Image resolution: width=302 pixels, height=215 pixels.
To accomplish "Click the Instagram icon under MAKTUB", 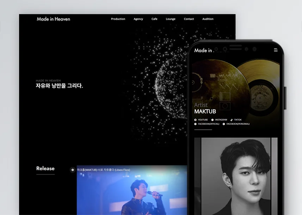I will click(212, 120).
